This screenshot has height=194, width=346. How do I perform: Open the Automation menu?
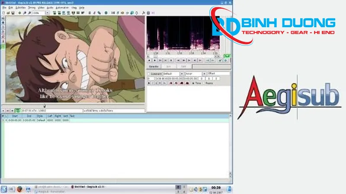click(x=62, y=8)
